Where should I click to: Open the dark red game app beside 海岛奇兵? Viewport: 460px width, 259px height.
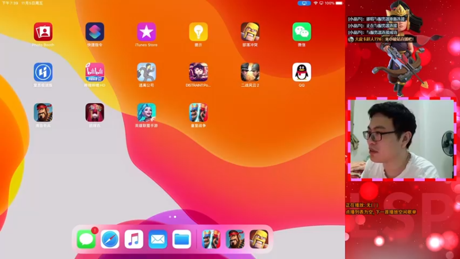(x=95, y=112)
